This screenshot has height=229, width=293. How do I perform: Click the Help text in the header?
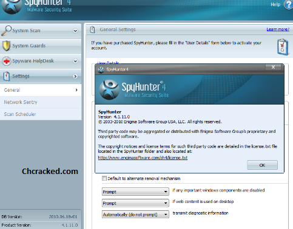[x=275, y=4]
